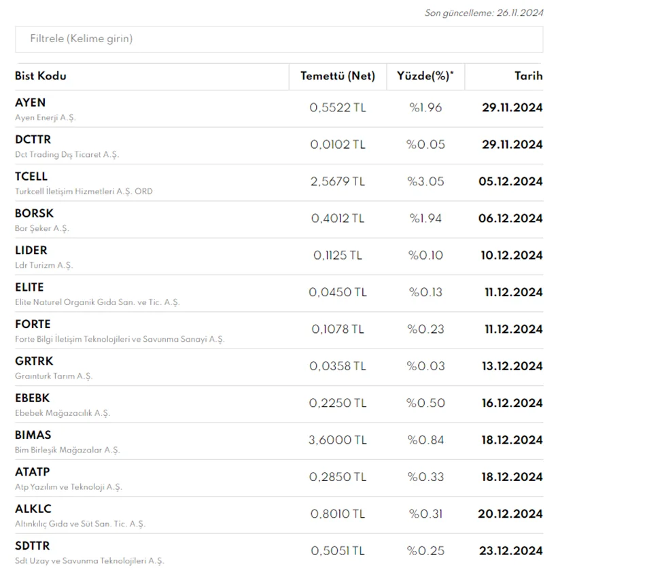The height and width of the screenshot is (570, 662).
Task: Open the AYEN stock code link
Action: tap(31, 103)
